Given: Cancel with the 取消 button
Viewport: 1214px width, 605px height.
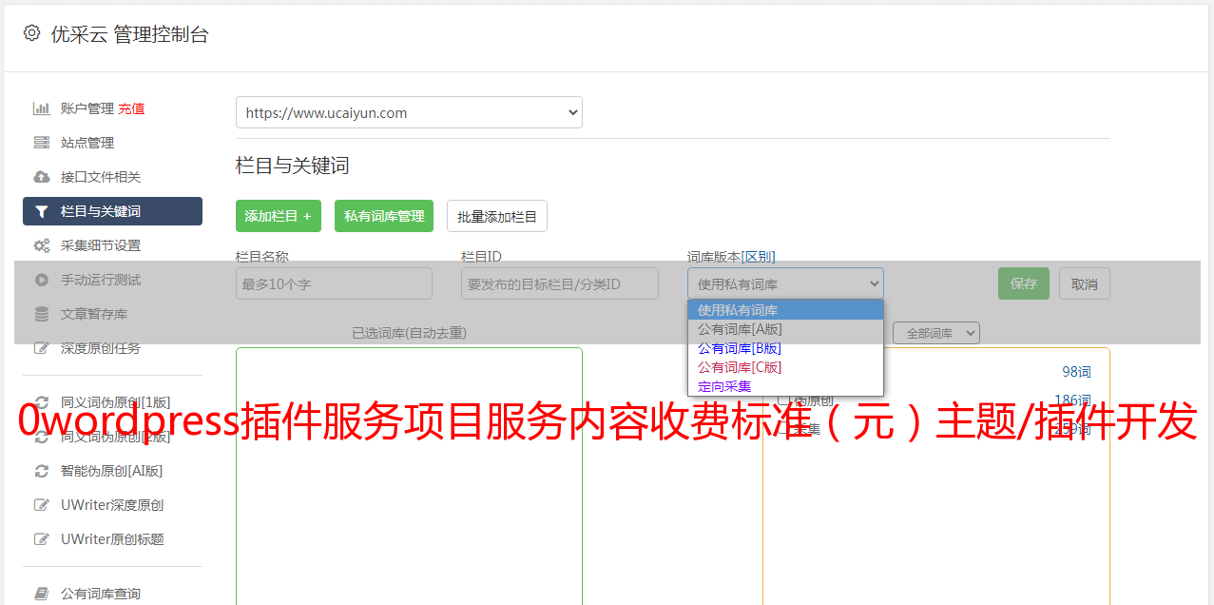Looking at the screenshot, I should 1085,283.
